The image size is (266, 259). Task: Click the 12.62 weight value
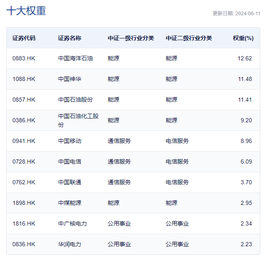244,58
